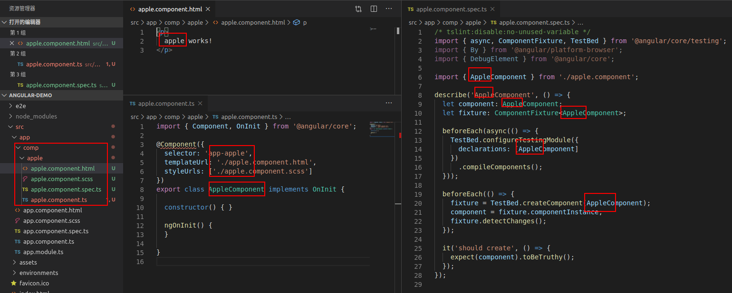Collapse the comp folder
The height and width of the screenshot is (293, 732).
coord(61,147)
